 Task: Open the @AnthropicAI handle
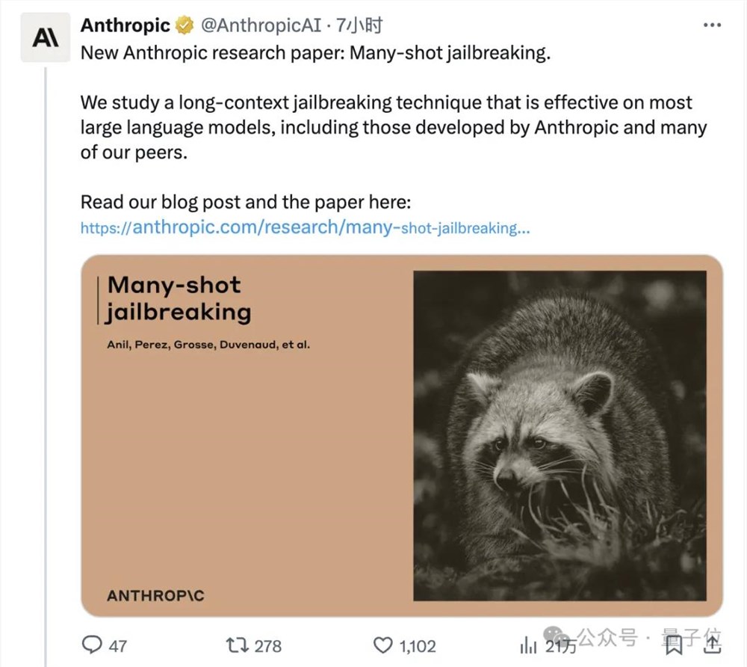(261, 25)
